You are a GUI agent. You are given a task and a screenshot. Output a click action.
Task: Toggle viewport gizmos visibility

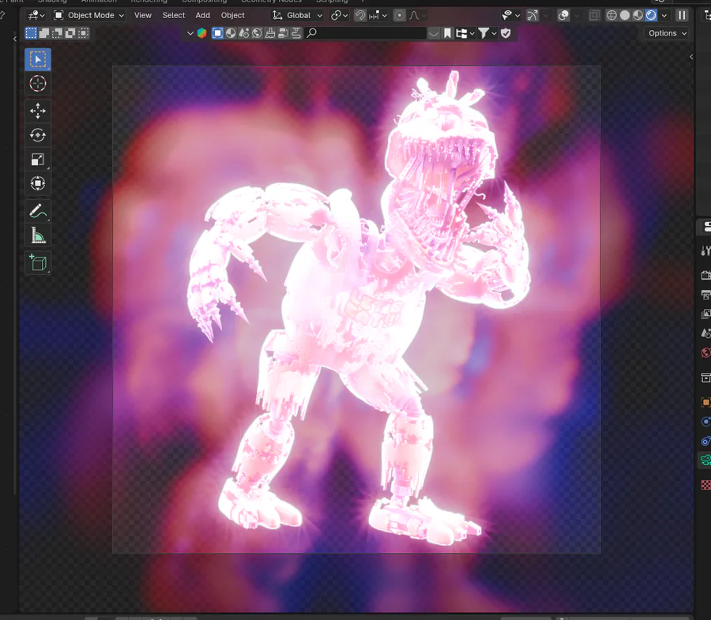532,16
